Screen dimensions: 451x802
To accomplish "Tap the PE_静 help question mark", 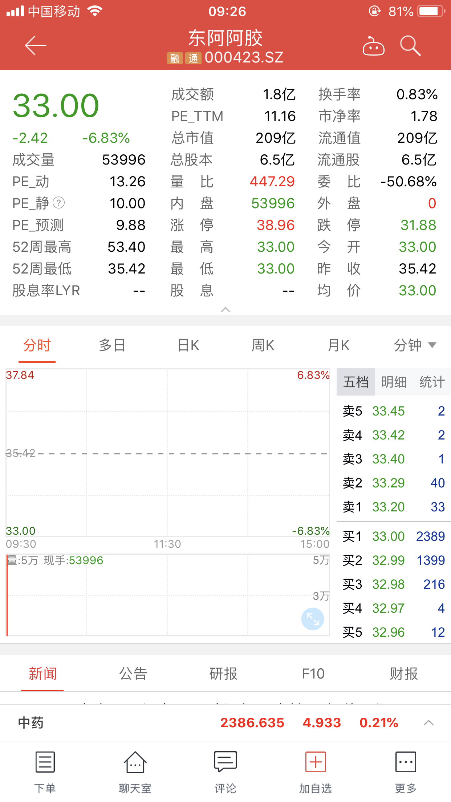I will (59, 203).
